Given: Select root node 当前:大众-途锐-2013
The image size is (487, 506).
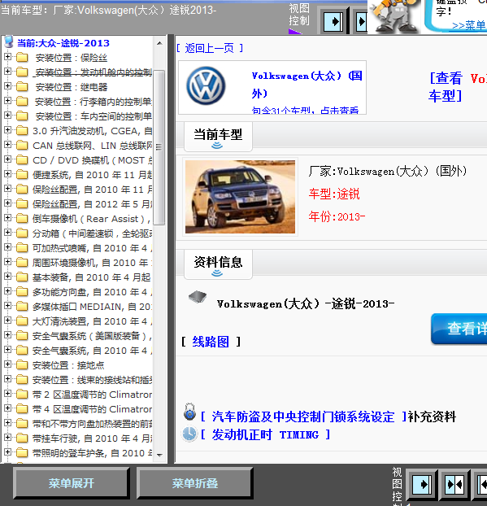Looking at the screenshot, I should pyautogui.click(x=63, y=43).
